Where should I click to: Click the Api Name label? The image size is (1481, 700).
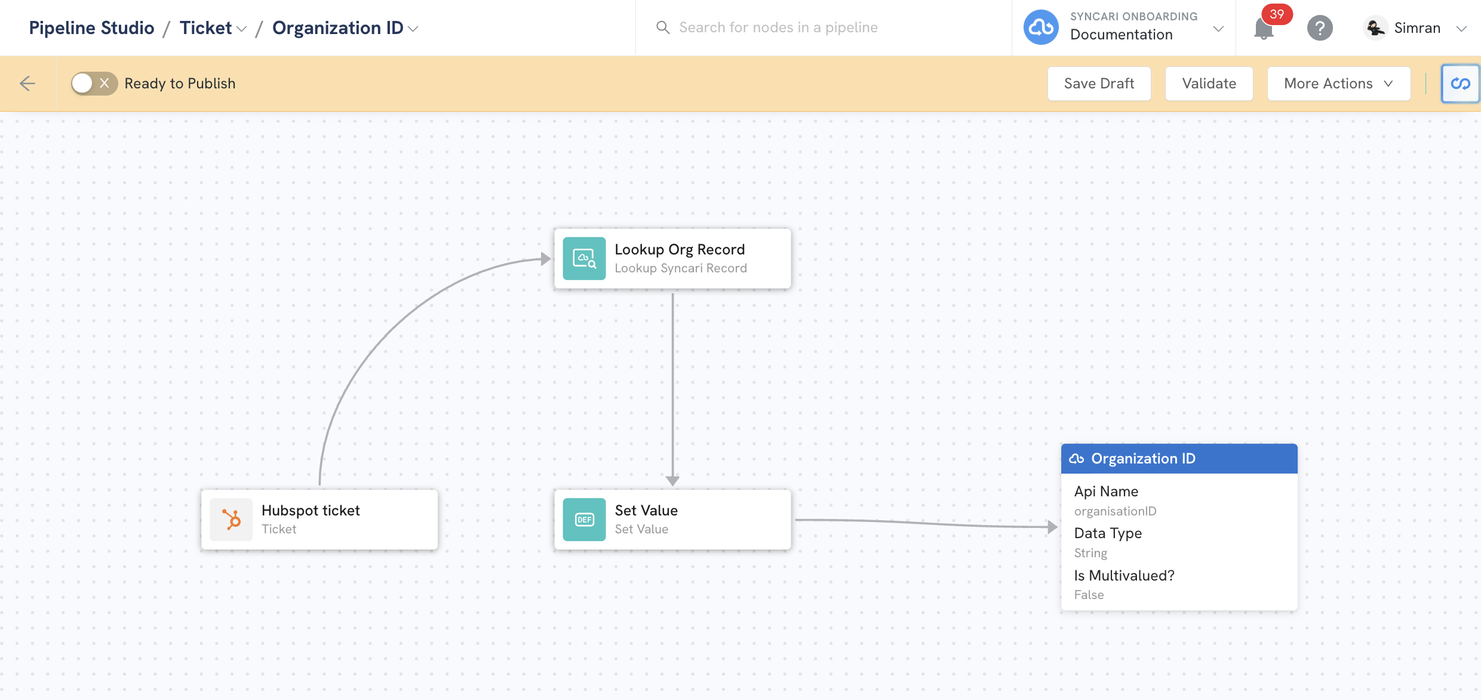[x=1106, y=492]
